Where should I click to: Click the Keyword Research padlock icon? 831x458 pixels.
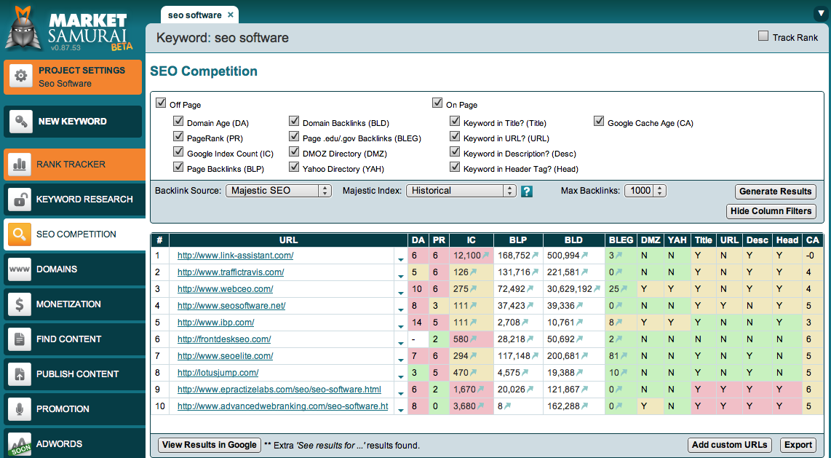click(x=18, y=200)
